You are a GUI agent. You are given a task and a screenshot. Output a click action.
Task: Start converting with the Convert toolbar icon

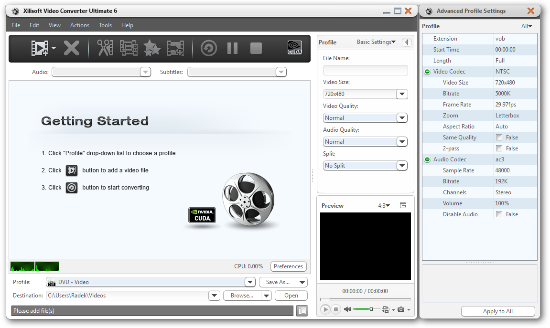209,48
